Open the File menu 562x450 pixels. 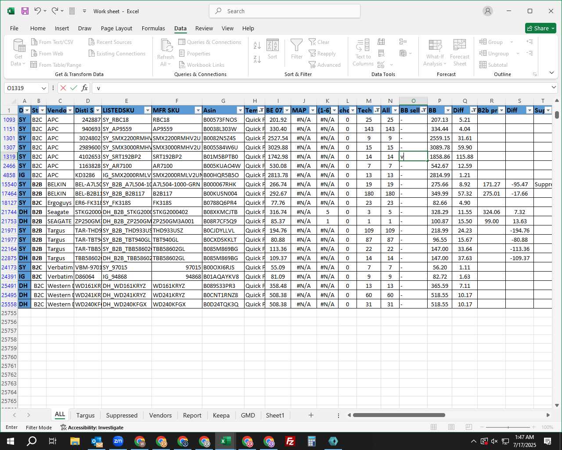14,28
